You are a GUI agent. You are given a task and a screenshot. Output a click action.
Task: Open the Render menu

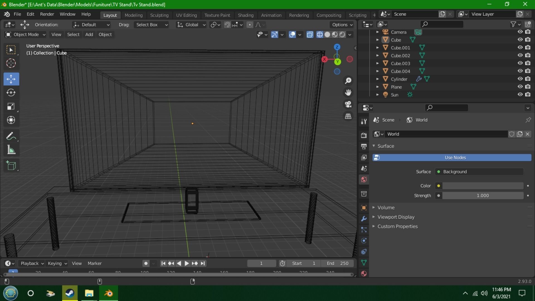coord(47,14)
